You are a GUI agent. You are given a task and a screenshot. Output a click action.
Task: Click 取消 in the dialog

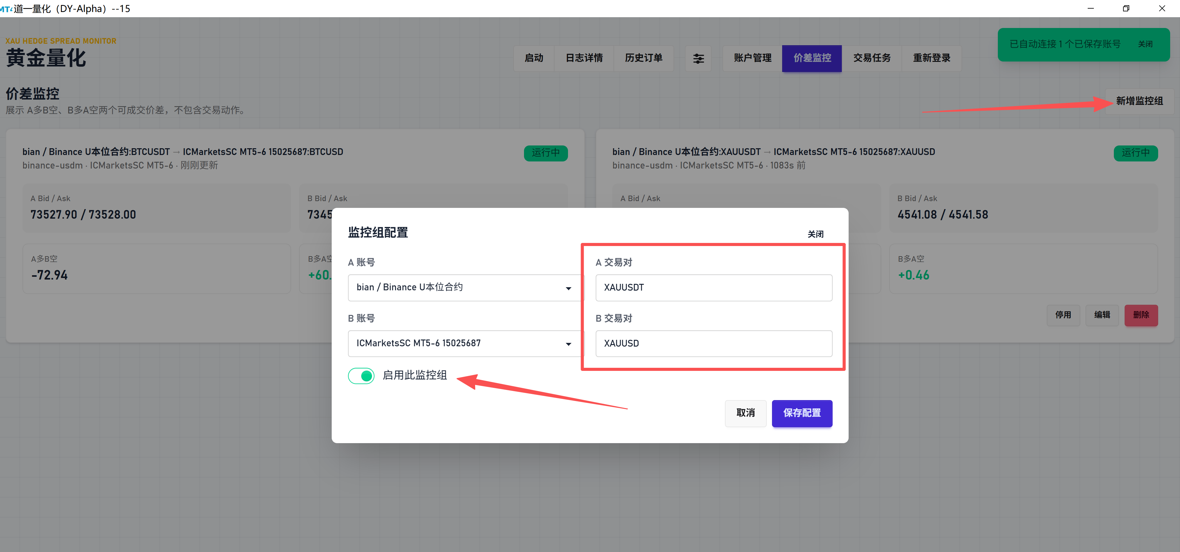pyautogui.click(x=745, y=413)
